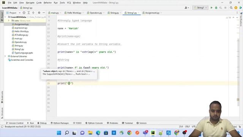
Task: Open Windows taskbar search
Action: (x=67, y=133)
